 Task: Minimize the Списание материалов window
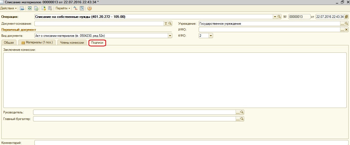coord(337,2)
